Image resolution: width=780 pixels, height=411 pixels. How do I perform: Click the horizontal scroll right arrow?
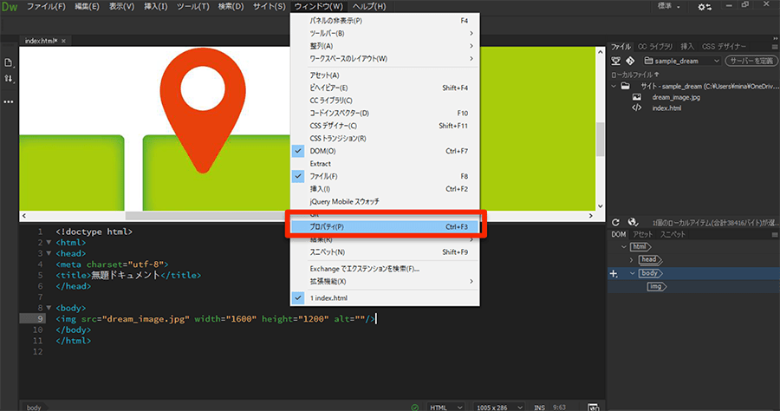(590, 216)
